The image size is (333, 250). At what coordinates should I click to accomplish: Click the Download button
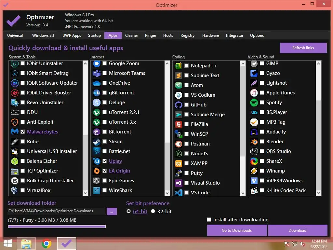[298, 230]
